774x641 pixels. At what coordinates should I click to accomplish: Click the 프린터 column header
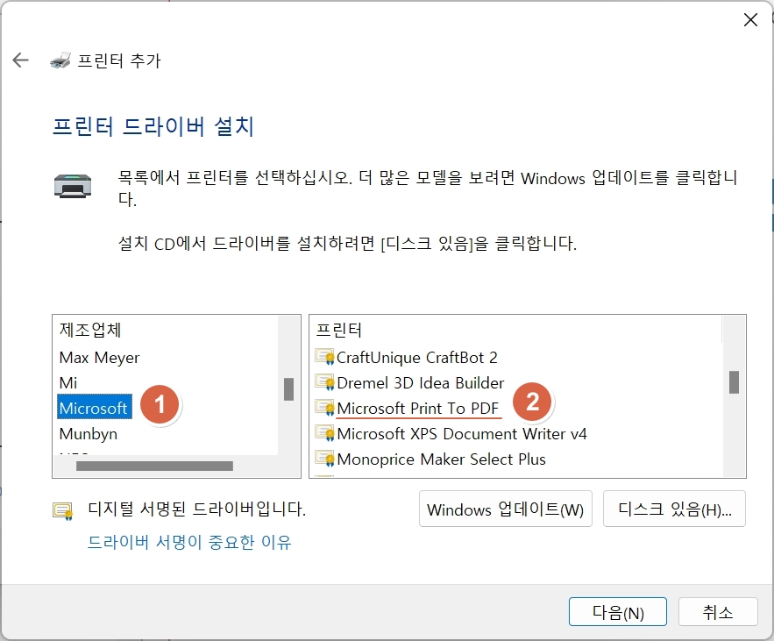click(339, 330)
